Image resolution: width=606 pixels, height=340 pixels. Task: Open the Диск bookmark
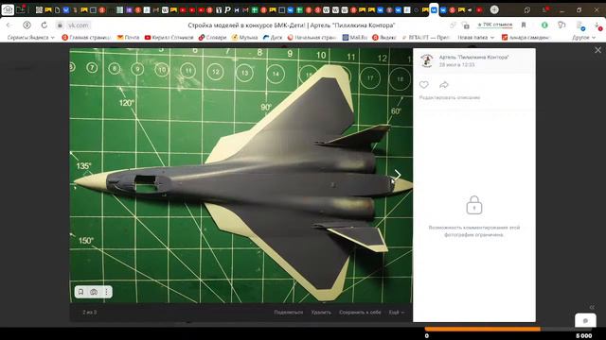tap(273, 38)
